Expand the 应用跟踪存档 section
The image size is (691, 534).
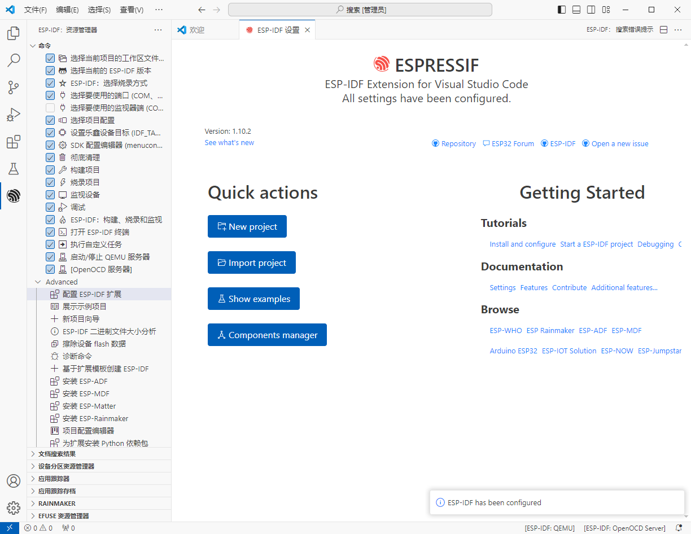[99, 491]
